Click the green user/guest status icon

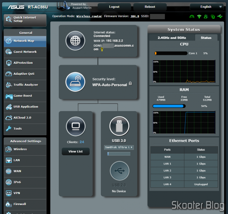(206, 16)
